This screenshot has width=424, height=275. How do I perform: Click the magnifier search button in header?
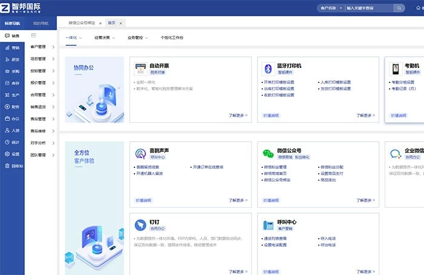tap(399, 8)
